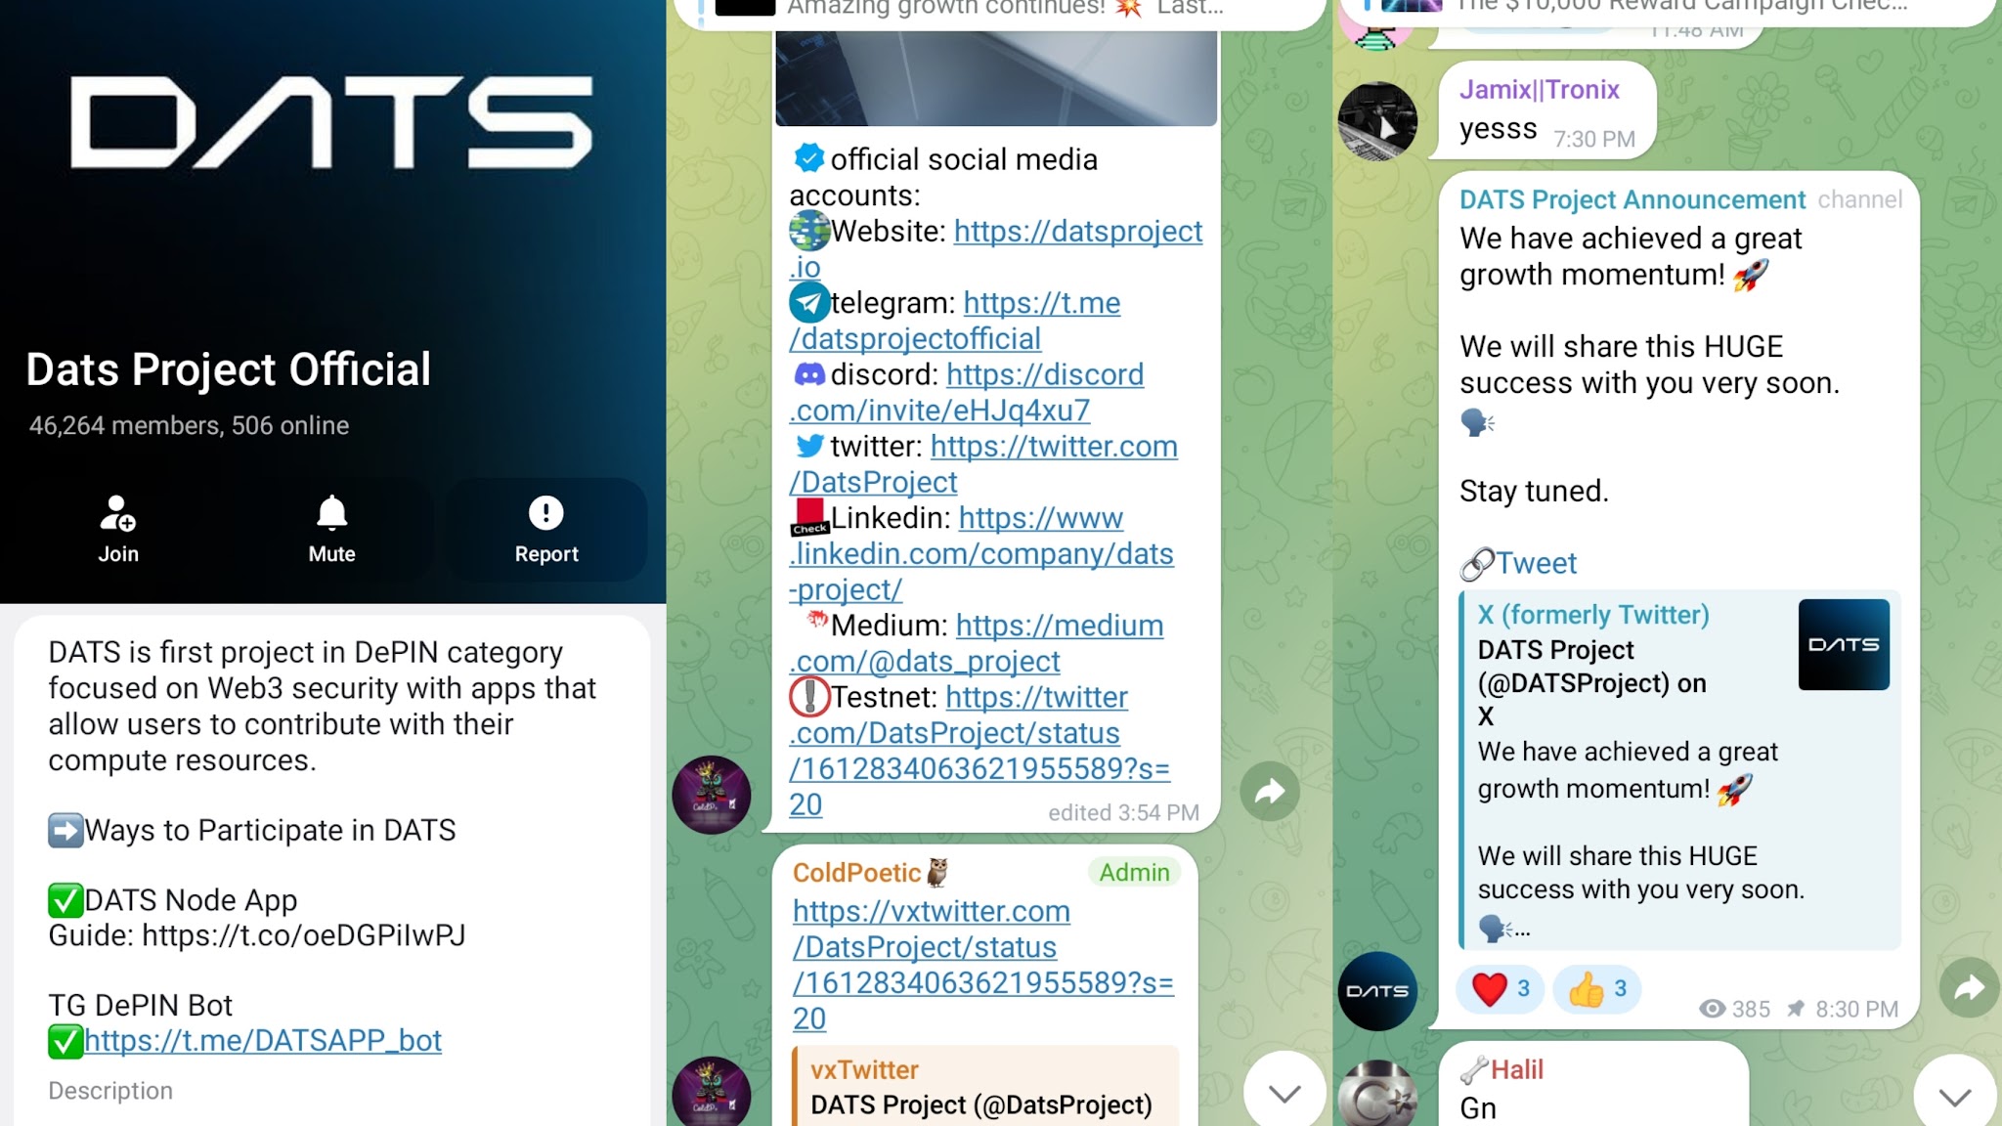Open the t.me/datsprojectofficial telegram link
Image resolution: width=2002 pixels, height=1126 pixels.
pos(955,321)
